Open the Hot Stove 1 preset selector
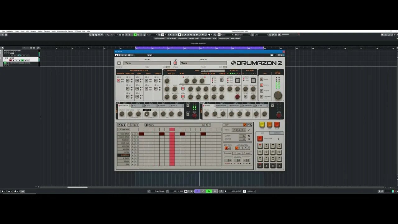 (x=213, y=71)
